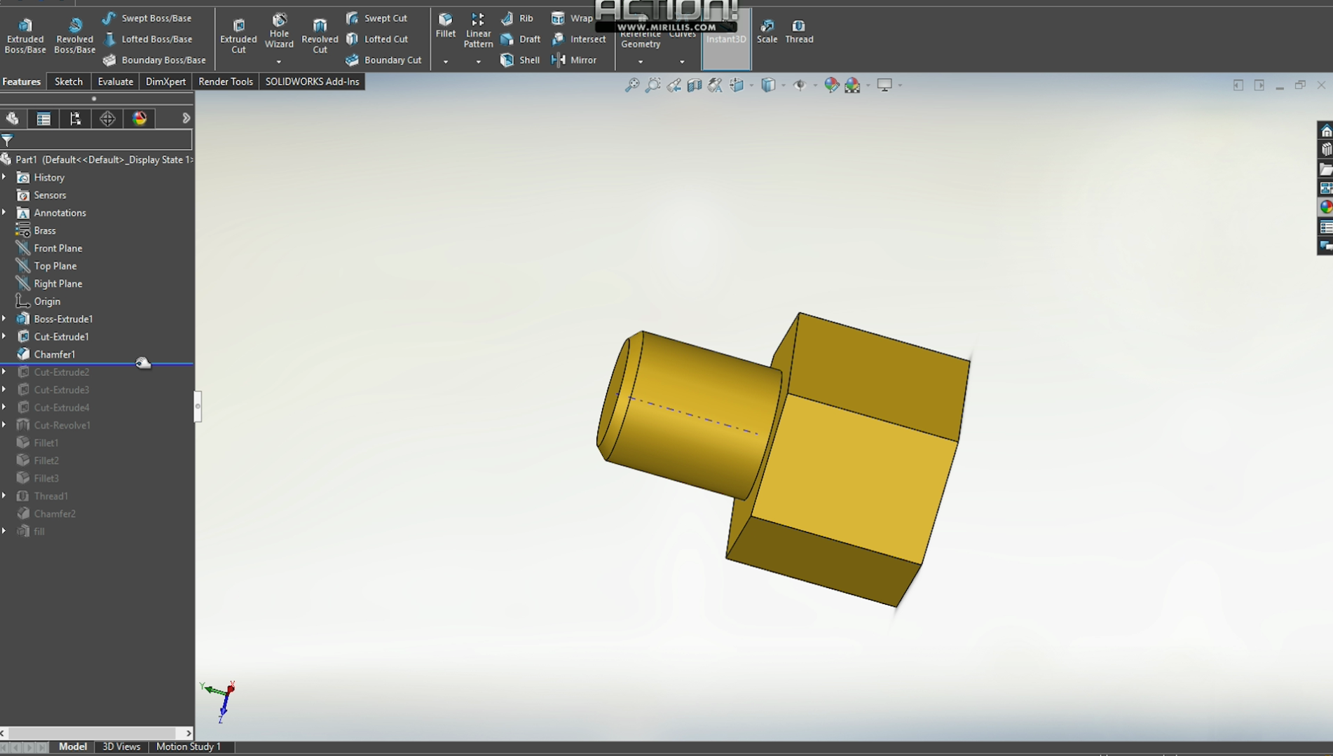The image size is (1333, 756).
Task: Click the Edit Appearance color ball
Action: coord(831,85)
